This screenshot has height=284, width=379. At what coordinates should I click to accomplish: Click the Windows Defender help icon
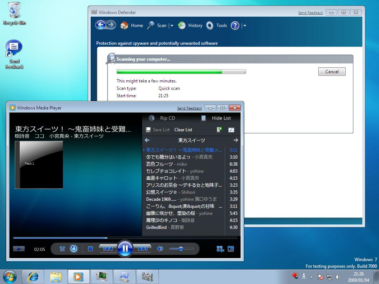pyautogui.click(x=235, y=26)
